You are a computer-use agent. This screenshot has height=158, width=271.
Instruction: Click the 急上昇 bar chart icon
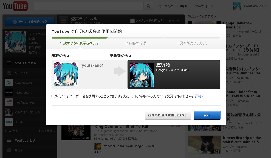click(x=9, y=150)
